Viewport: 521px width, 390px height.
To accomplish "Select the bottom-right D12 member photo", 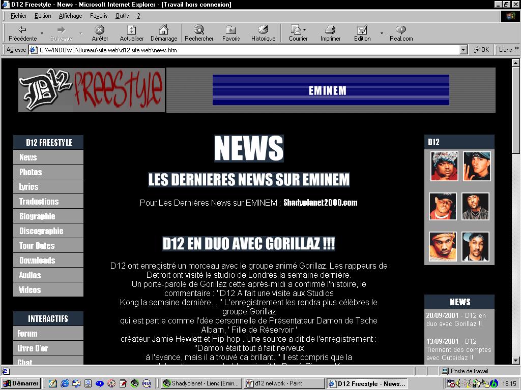I will 475,246.
